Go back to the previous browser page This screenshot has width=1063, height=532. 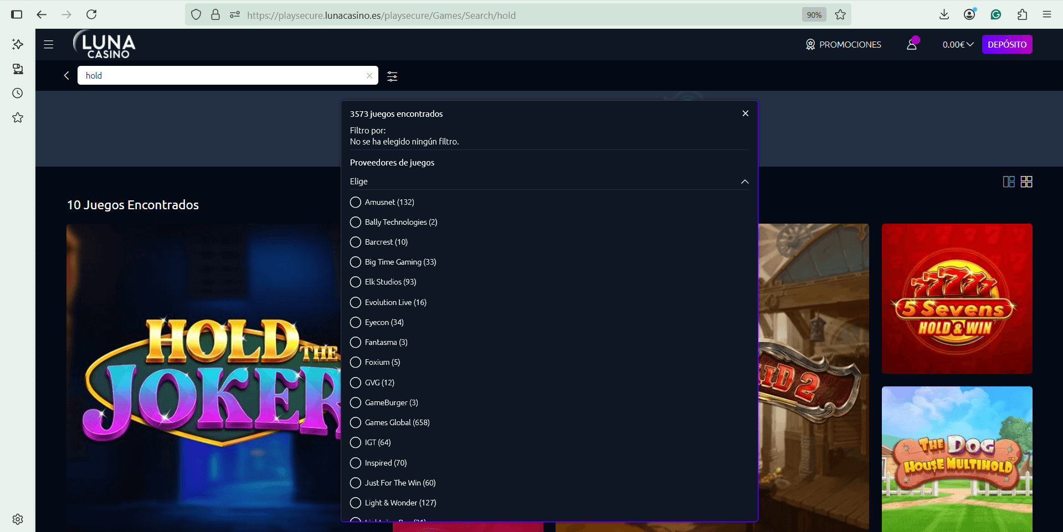click(42, 14)
